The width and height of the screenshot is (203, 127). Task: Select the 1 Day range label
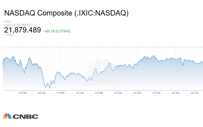coord(8,35)
